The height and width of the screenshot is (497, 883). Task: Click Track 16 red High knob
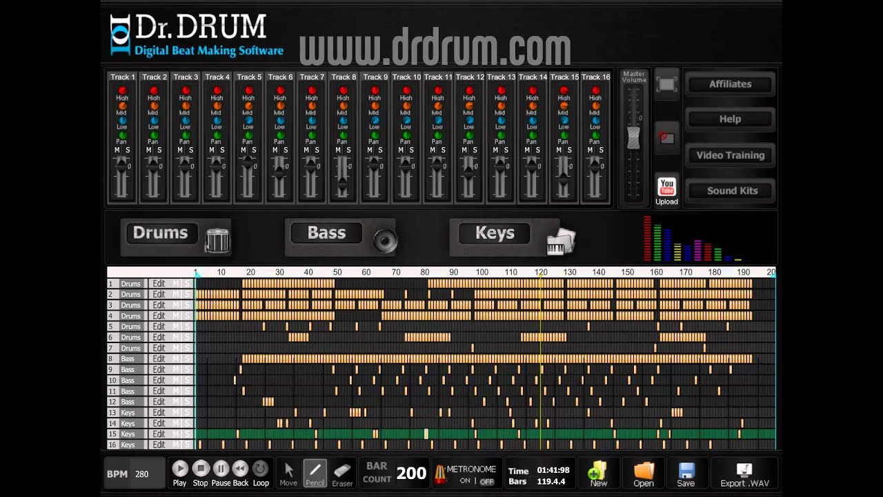coord(595,90)
